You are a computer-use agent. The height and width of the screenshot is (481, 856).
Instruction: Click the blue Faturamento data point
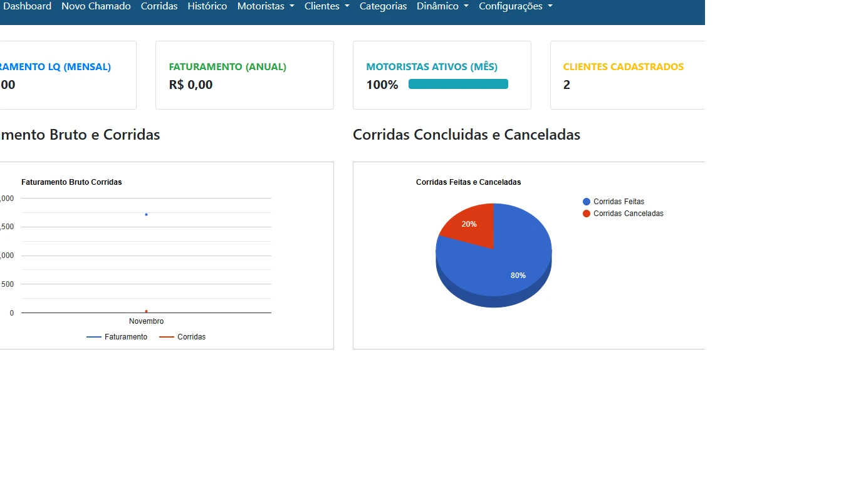click(x=146, y=215)
